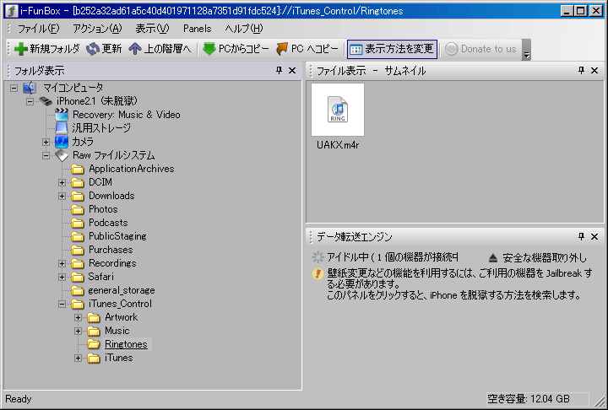The height and width of the screenshot is (410, 608).
Task: Click the Refresh (更新) toolbar button
Action: click(x=104, y=49)
